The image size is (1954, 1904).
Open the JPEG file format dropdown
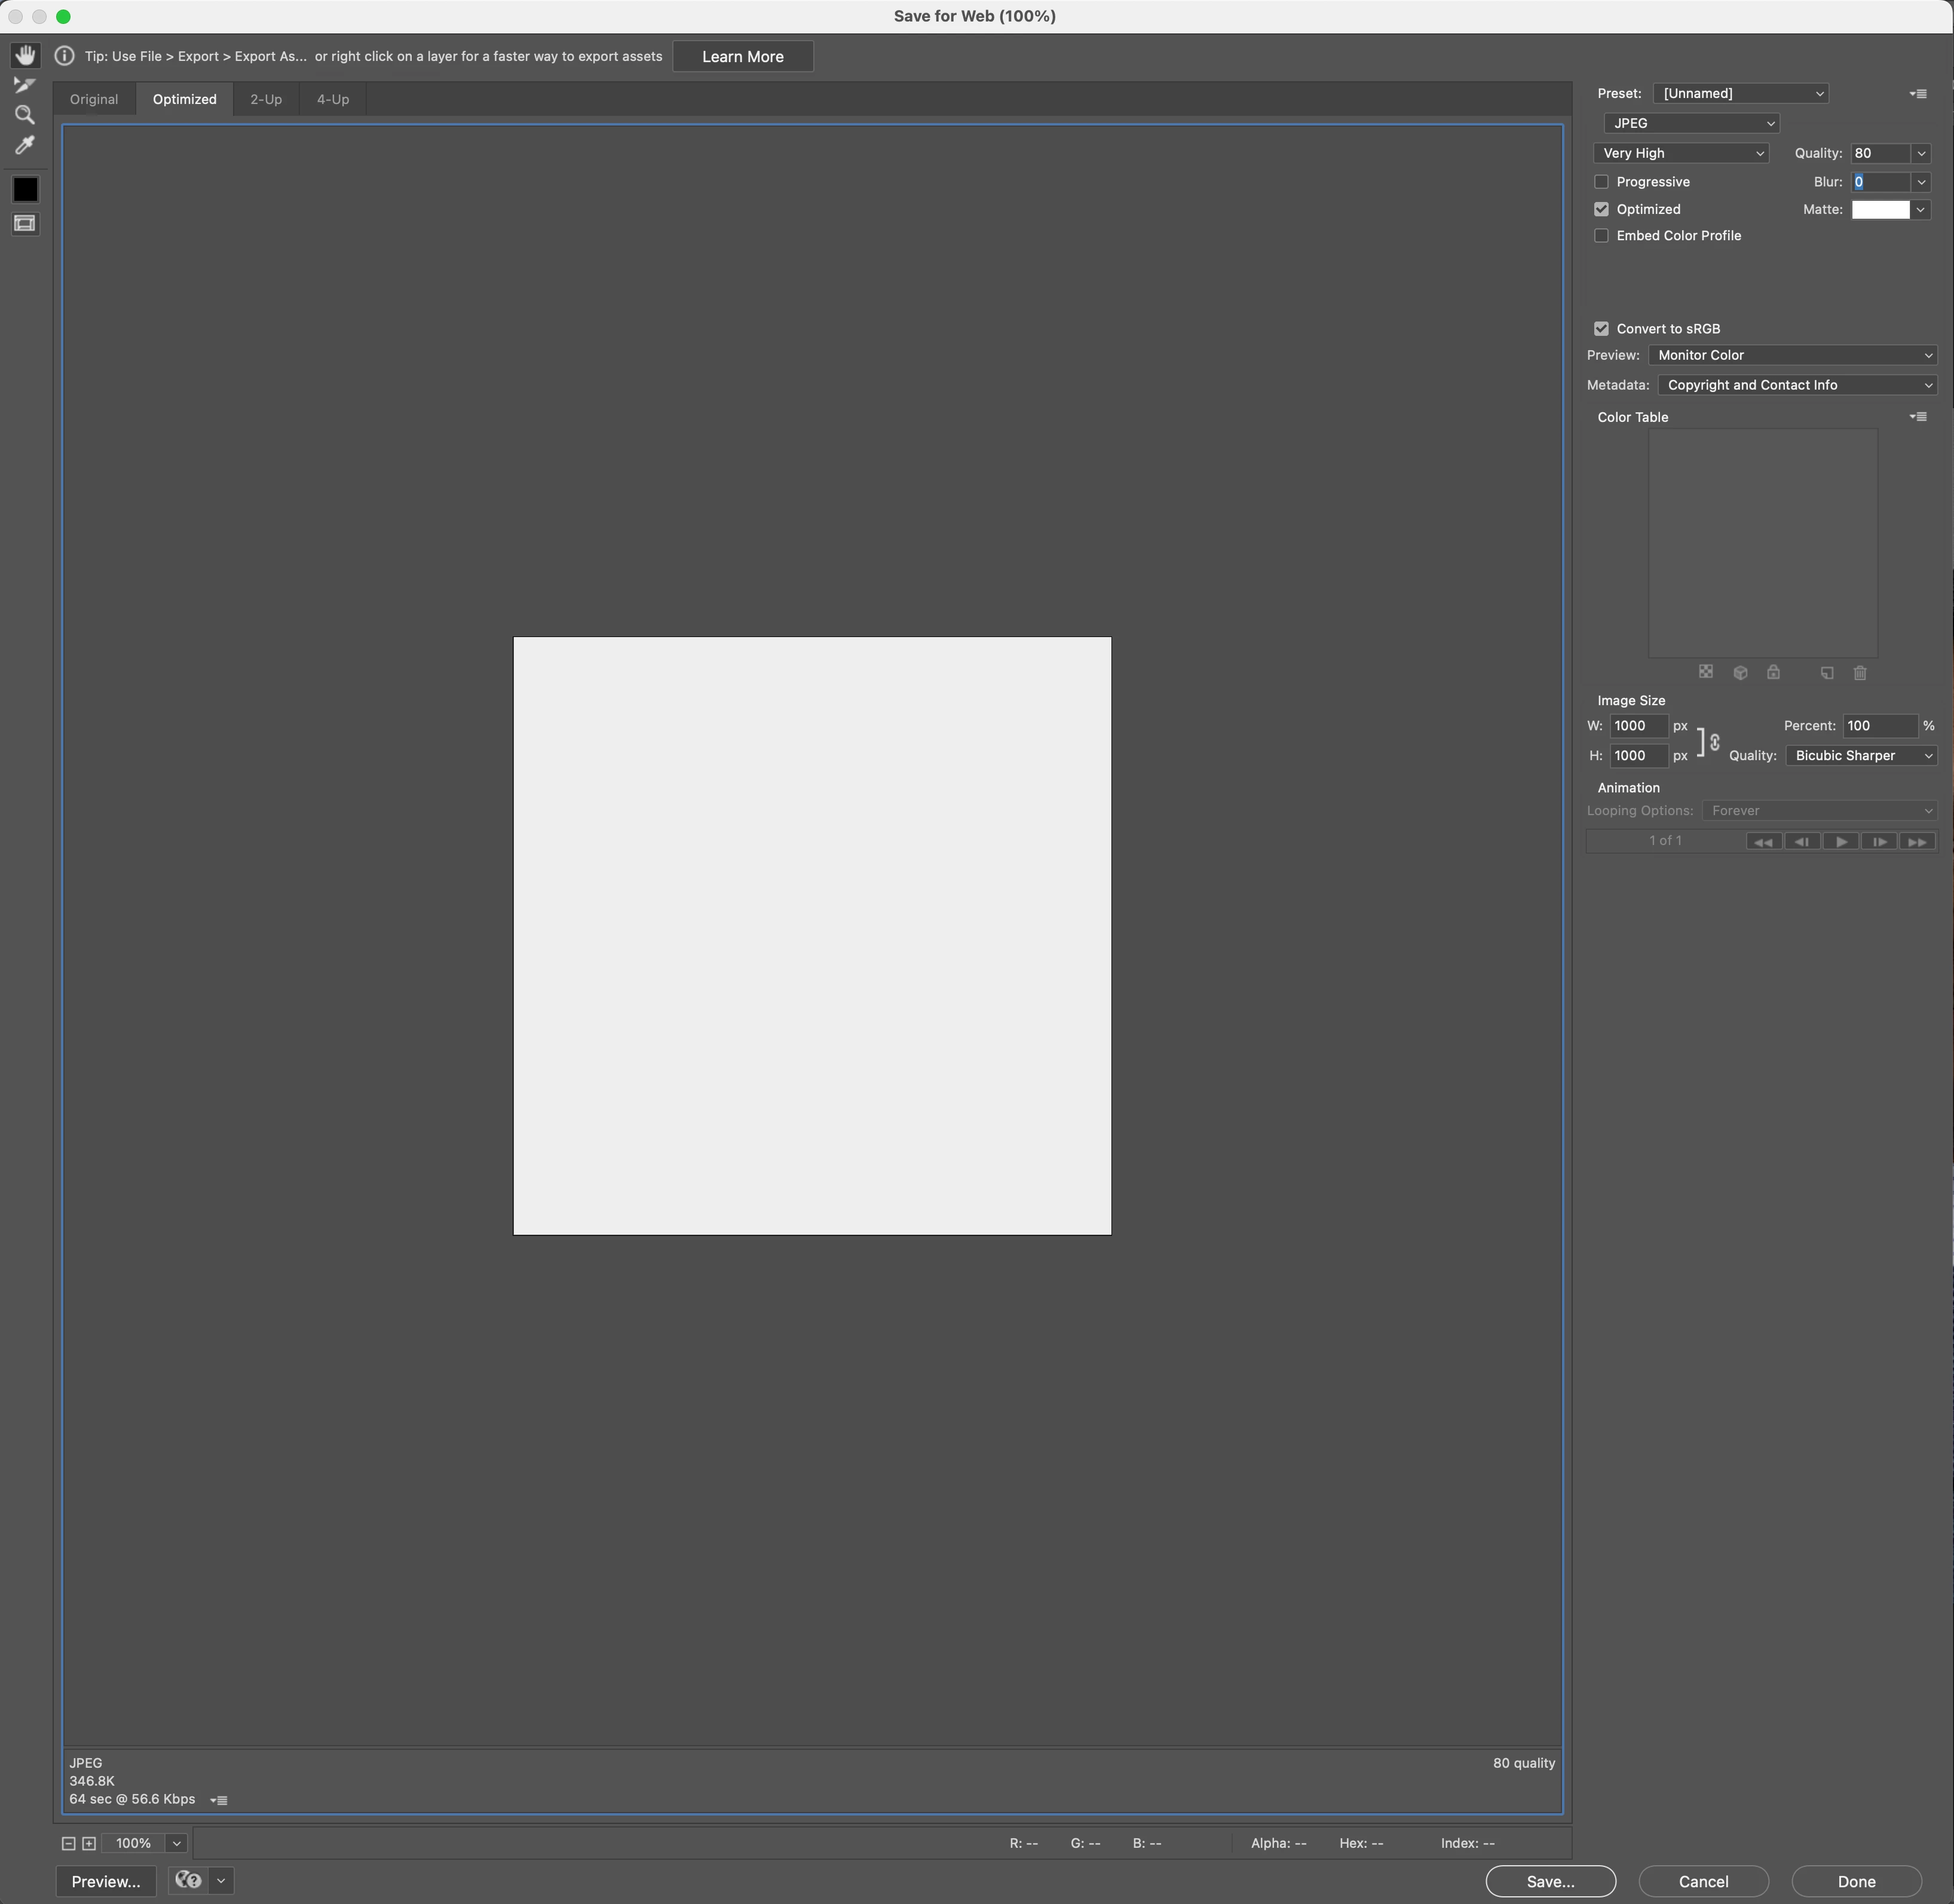(x=1691, y=123)
